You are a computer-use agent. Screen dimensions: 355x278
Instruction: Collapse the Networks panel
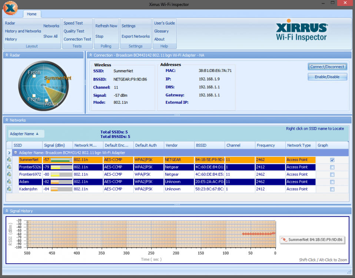(x=7, y=120)
